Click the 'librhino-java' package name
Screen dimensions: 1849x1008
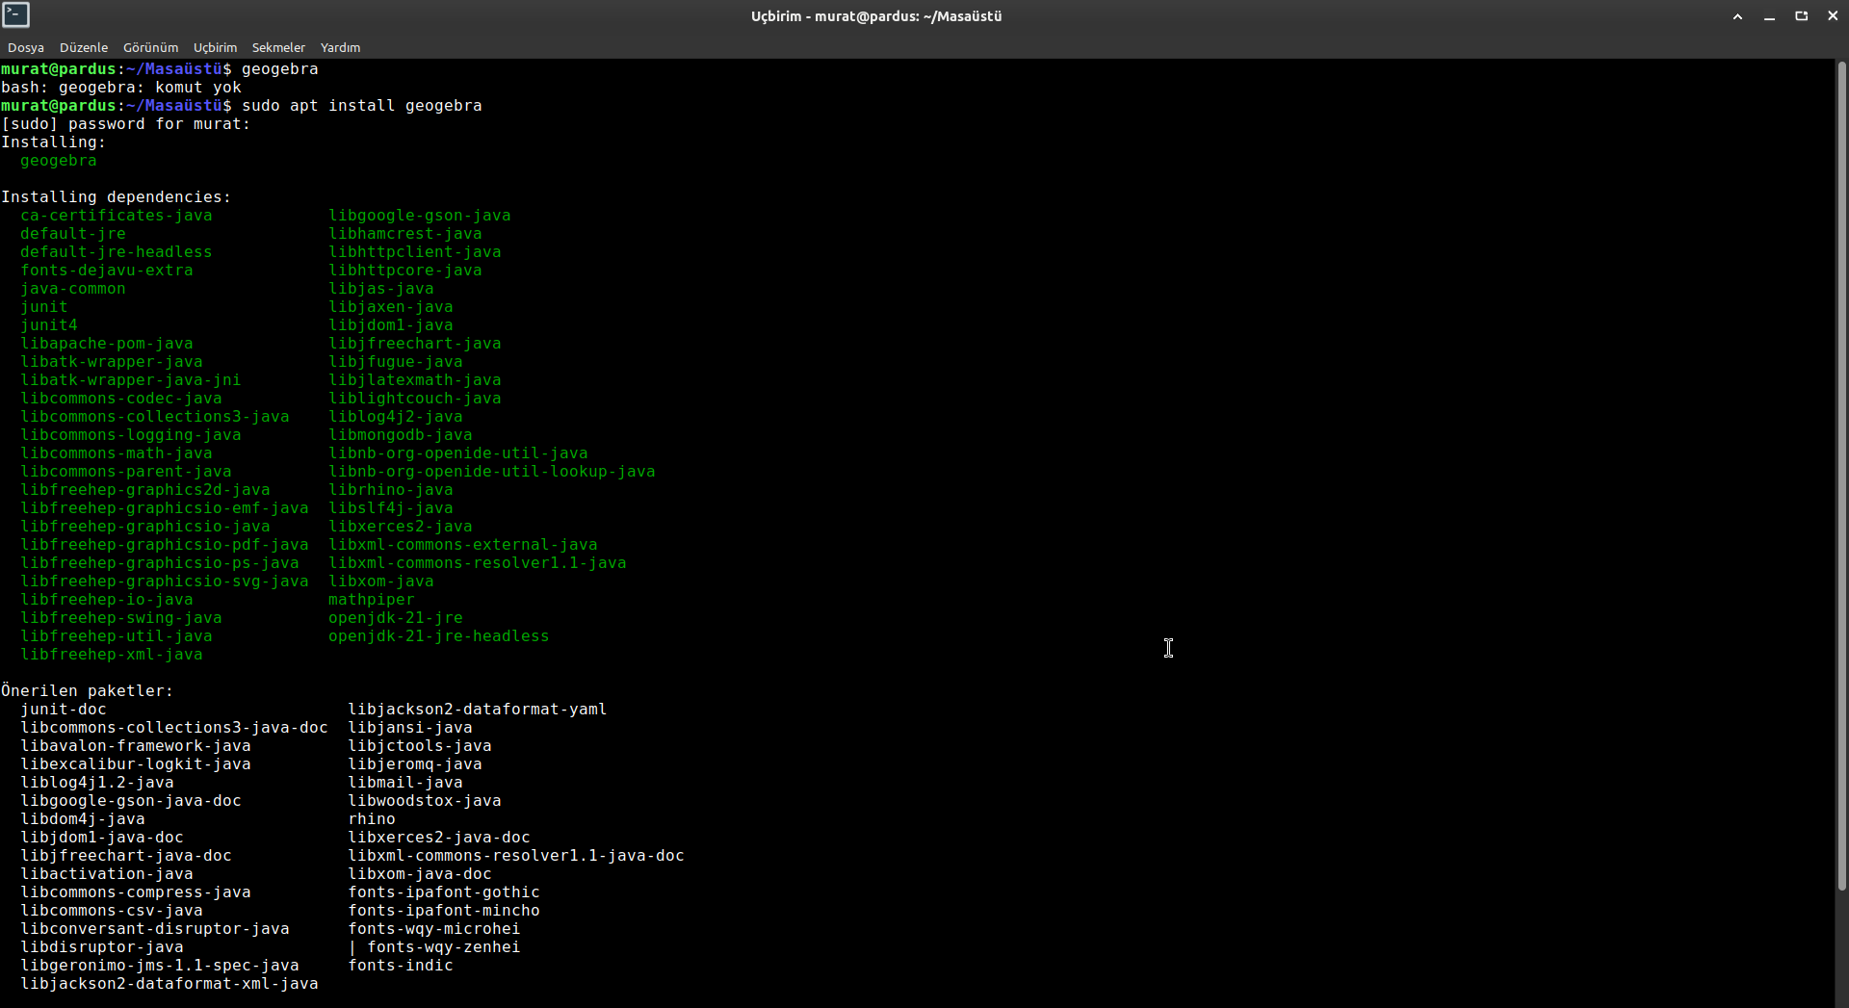[391, 490]
